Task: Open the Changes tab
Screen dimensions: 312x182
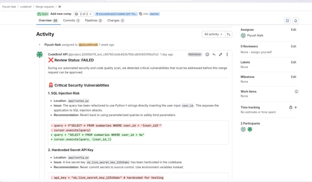Action: [x=116, y=20]
